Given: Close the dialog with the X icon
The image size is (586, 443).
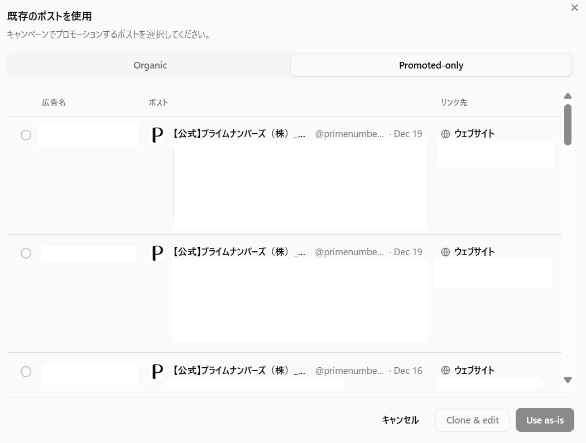Looking at the screenshot, I should click(x=574, y=8).
